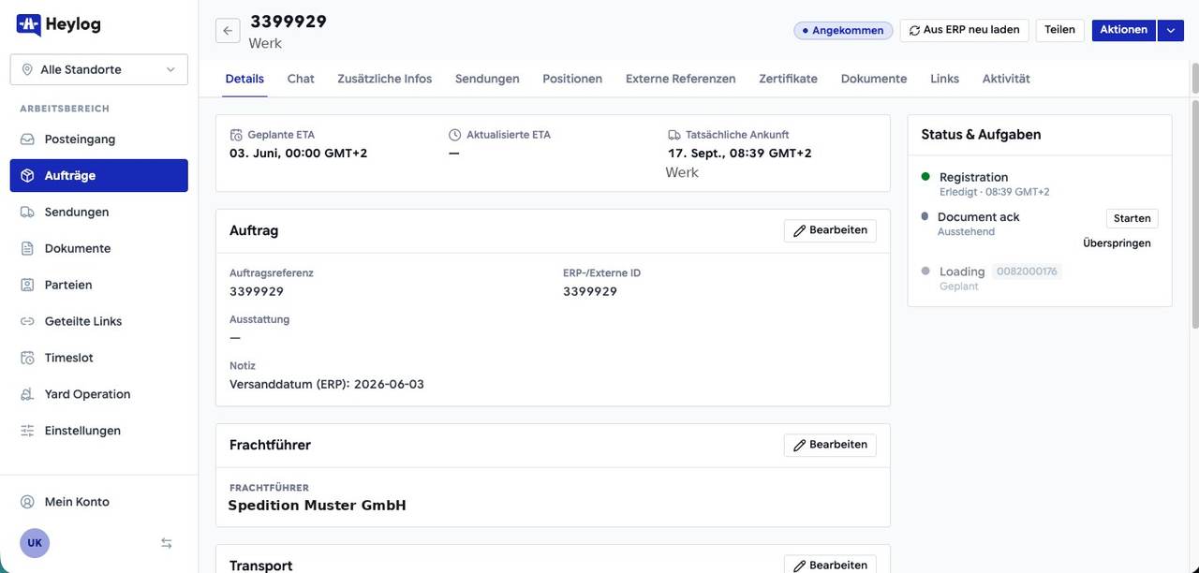Click the 17. Sept., 08:39 GMT+2 arrival time
The image size is (1199, 573).
tap(740, 154)
